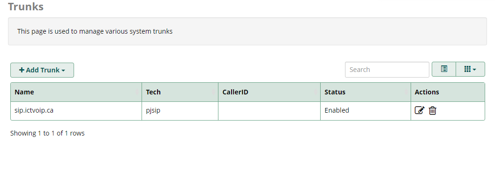Click the sort arrows in Status header
The height and width of the screenshot is (186, 495).
click(x=406, y=92)
